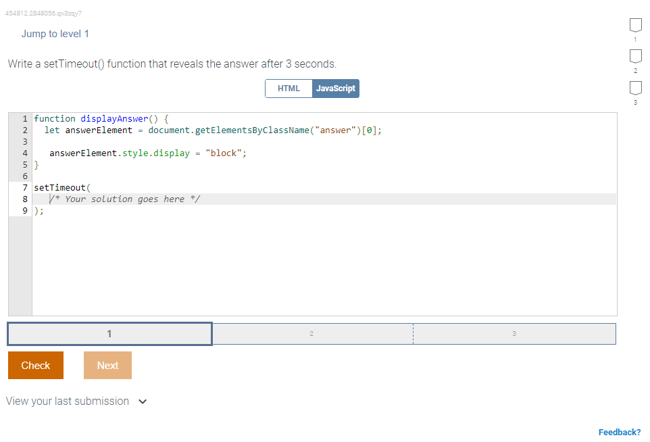Open the Jump to level 1 link
This screenshot has height=442, width=650.
(55, 33)
